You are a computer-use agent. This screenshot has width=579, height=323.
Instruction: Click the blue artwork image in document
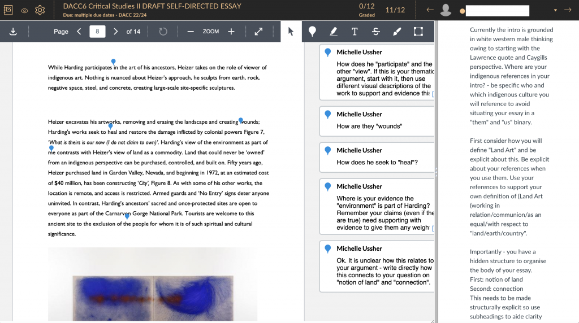pyautogui.click(x=153, y=298)
